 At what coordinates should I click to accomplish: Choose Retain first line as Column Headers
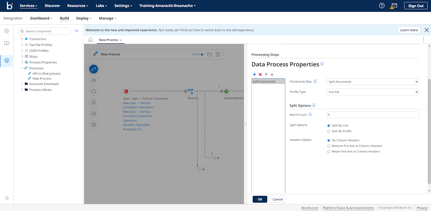[x=329, y=152]
